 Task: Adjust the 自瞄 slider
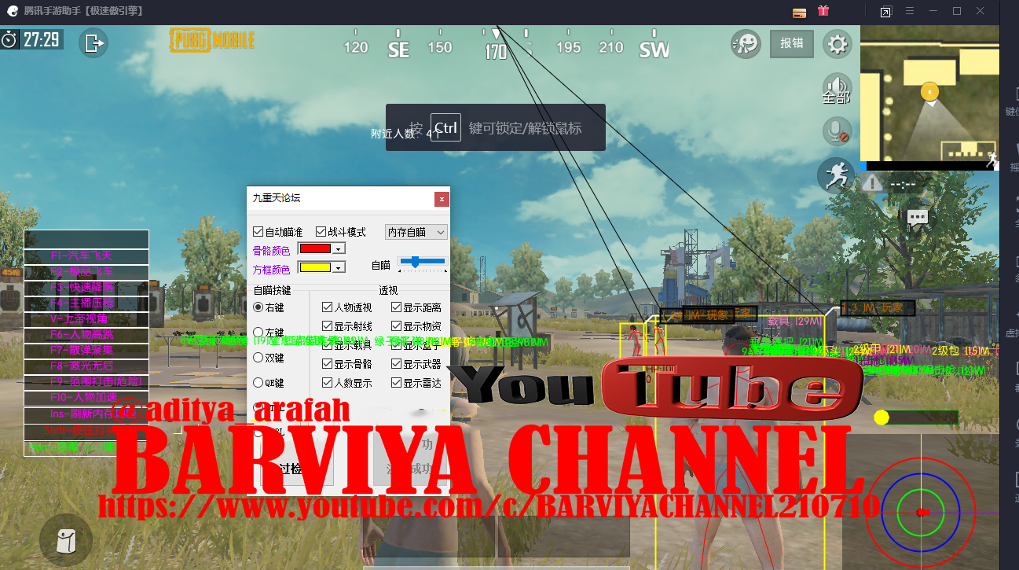422,261
